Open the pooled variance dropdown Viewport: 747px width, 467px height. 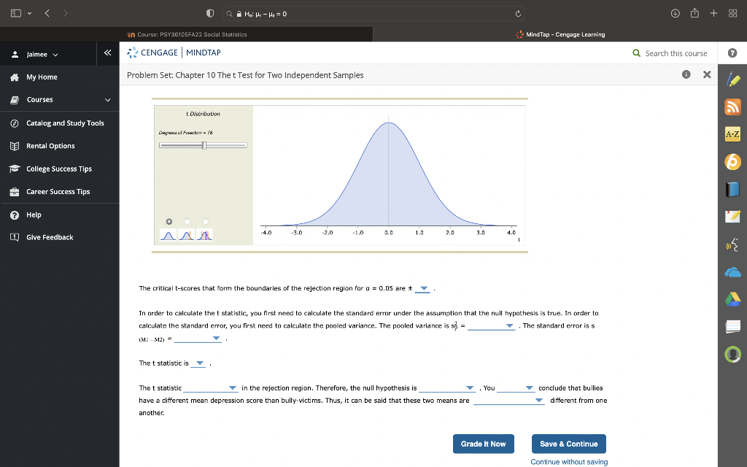tap(491, 326)
